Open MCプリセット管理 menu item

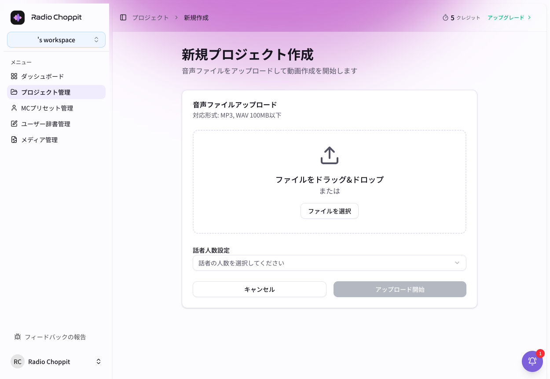coord(56,108)
